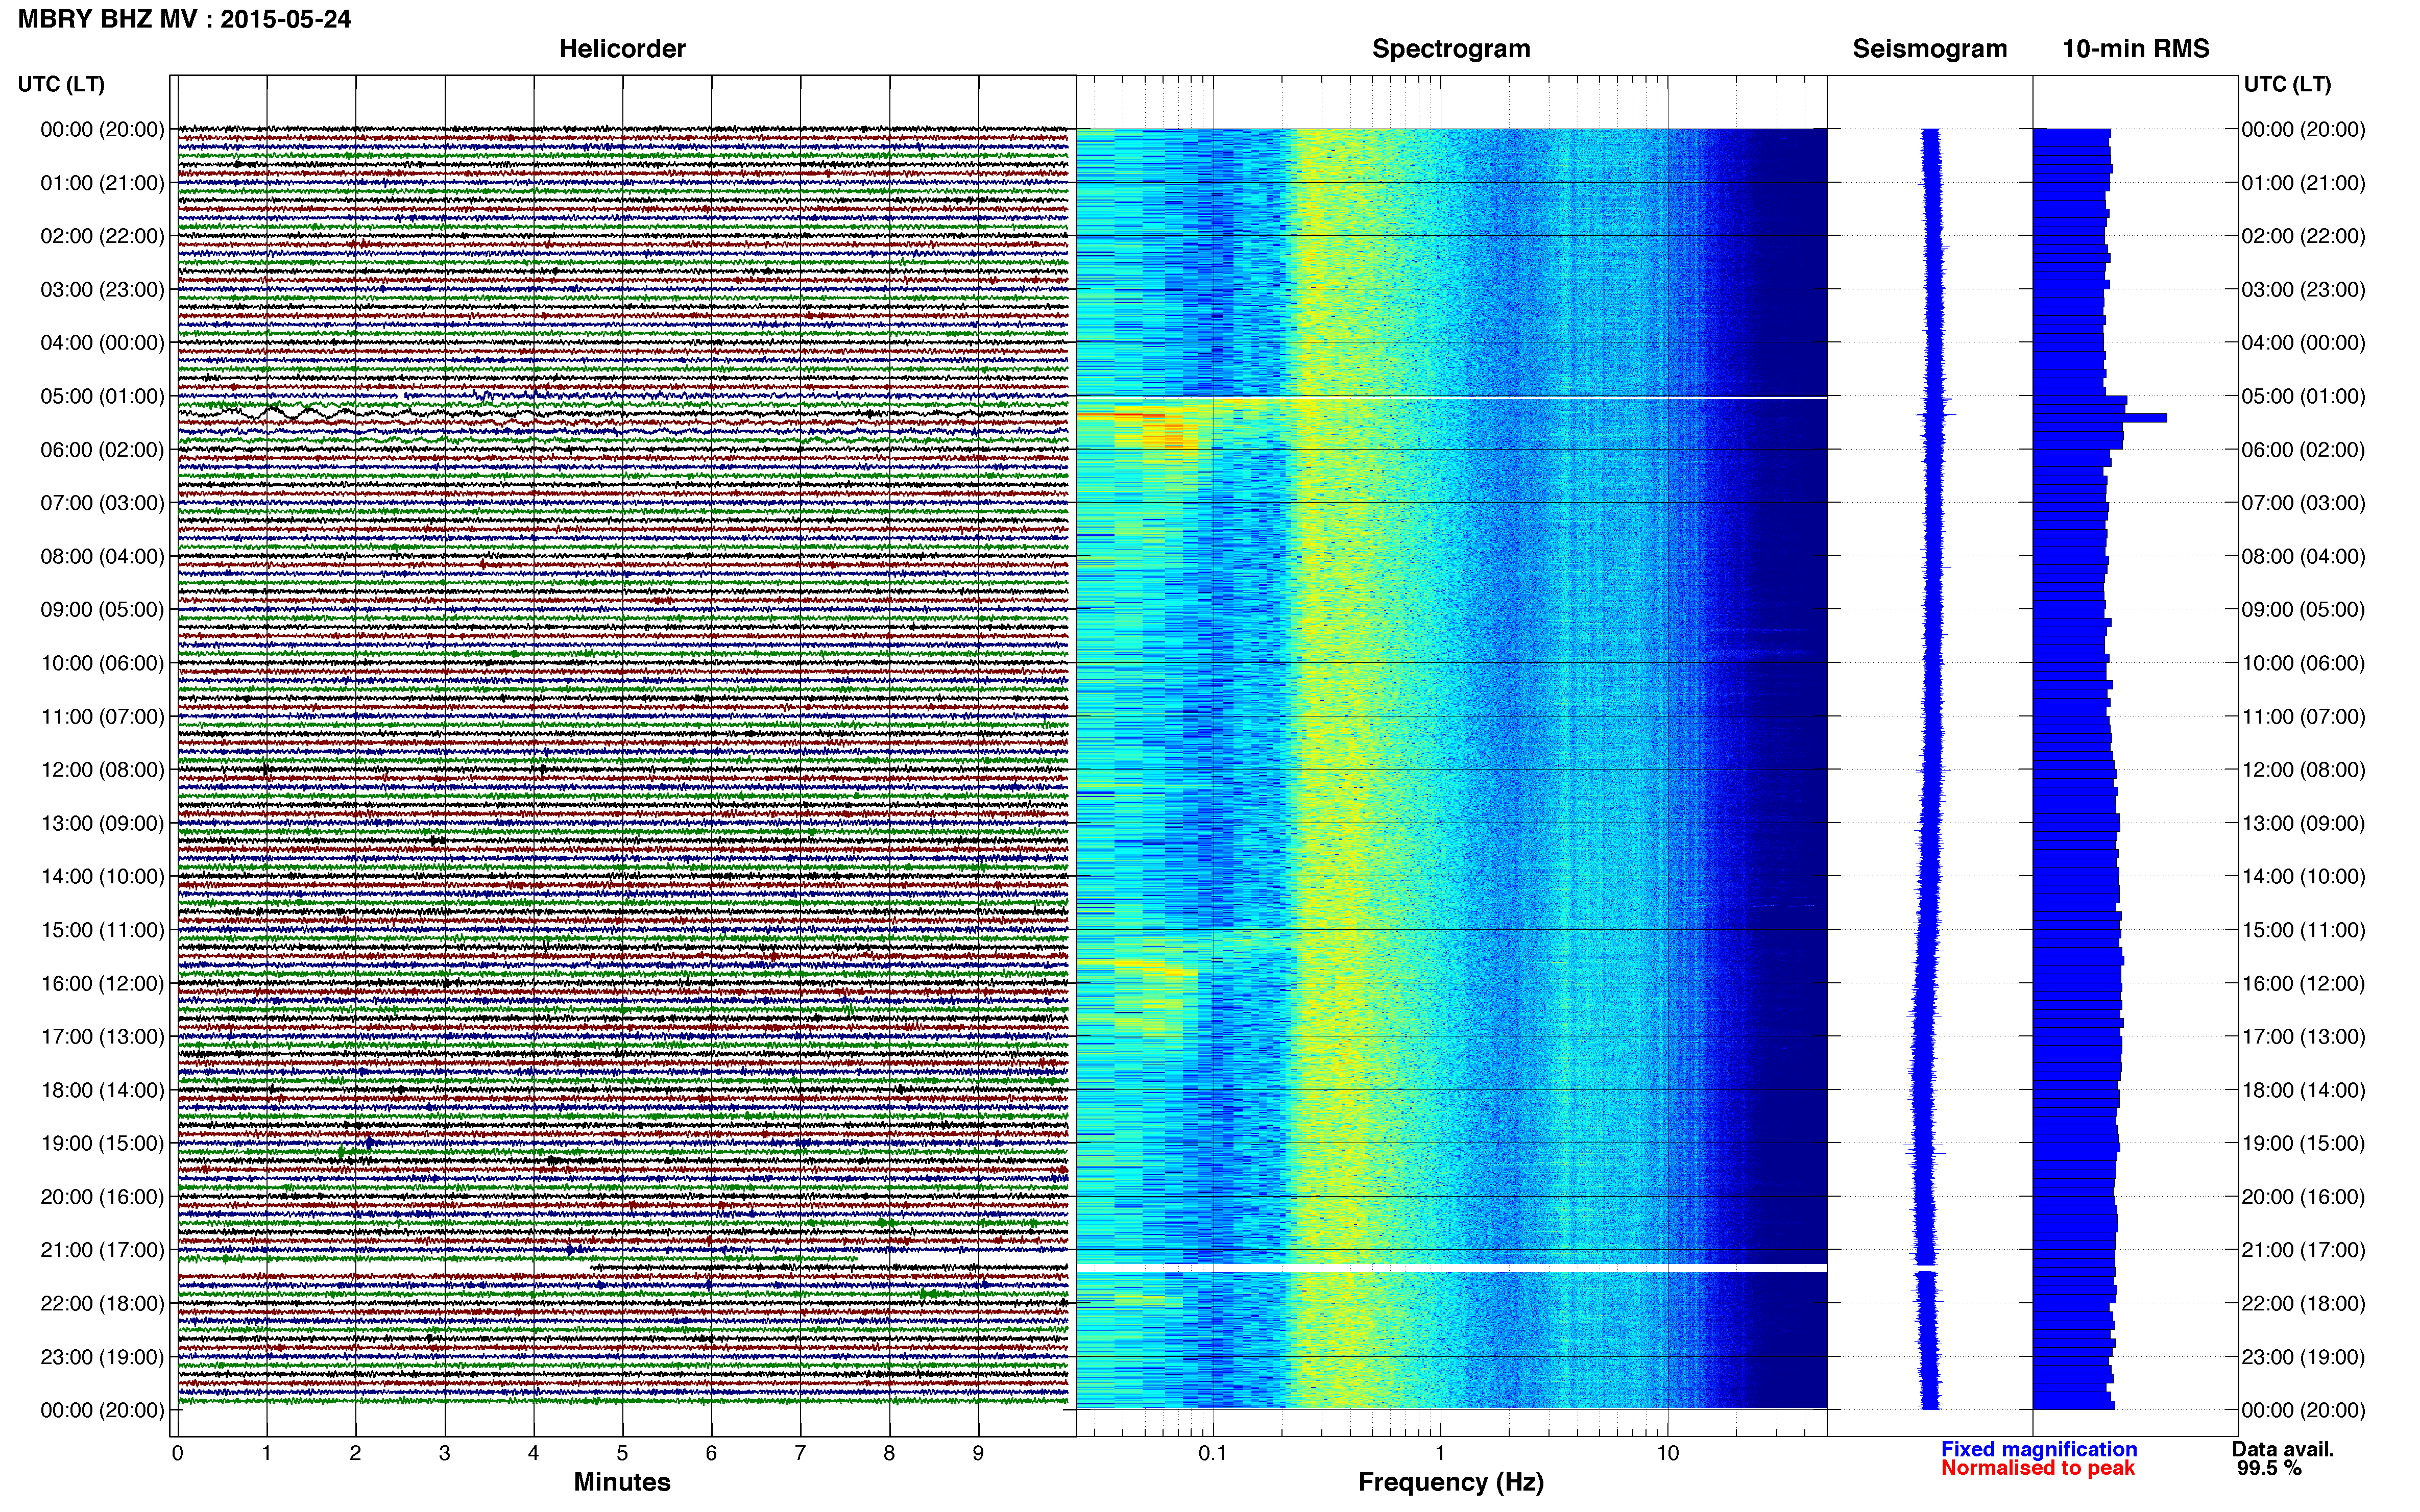2420x1512 pixels.
Task: Pick '20:00 (16:00)' on the right time axis
Action: click(x=2304, y=1197)
